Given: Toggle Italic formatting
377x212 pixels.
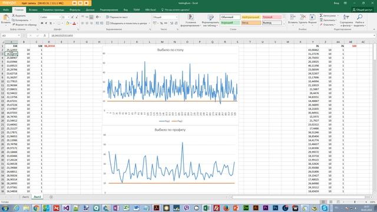Looking at the screenshot, I should click(46, 24).
